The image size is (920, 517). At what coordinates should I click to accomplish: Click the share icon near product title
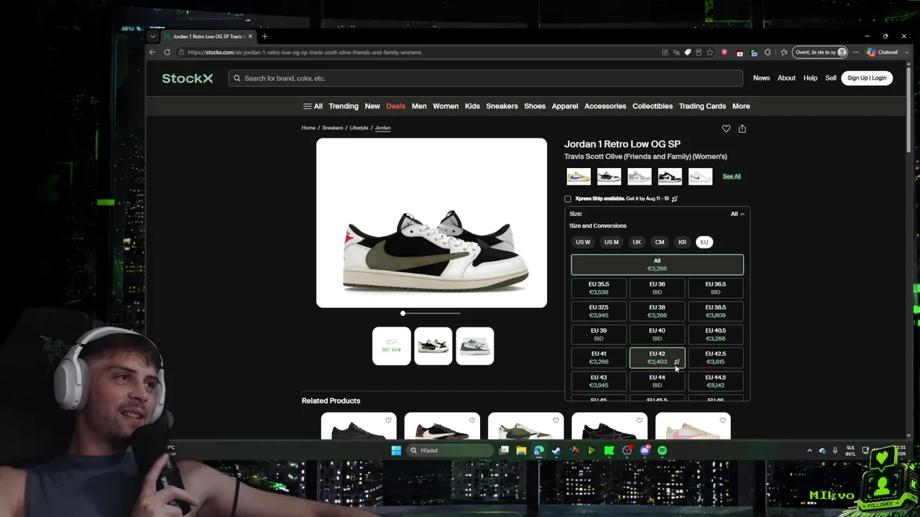pyautogui.click(x=742, y=129)
